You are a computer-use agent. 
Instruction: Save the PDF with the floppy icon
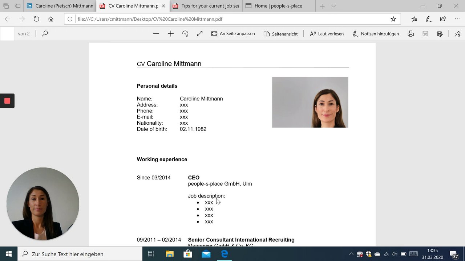pyautogui.click(x=425, y=34)
